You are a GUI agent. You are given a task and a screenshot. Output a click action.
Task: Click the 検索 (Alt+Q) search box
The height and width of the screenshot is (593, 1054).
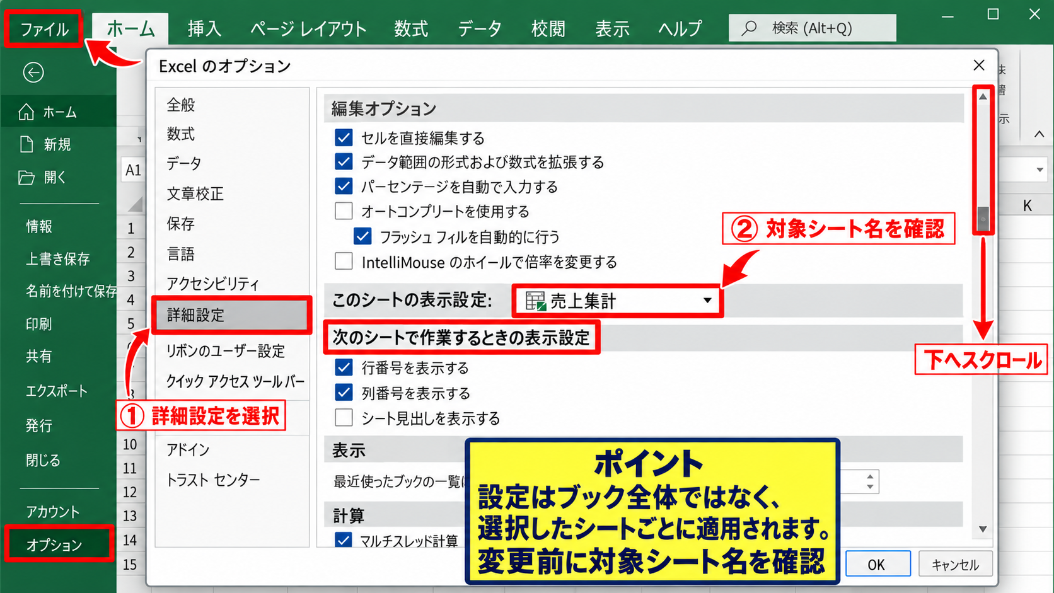pos(812,28)
